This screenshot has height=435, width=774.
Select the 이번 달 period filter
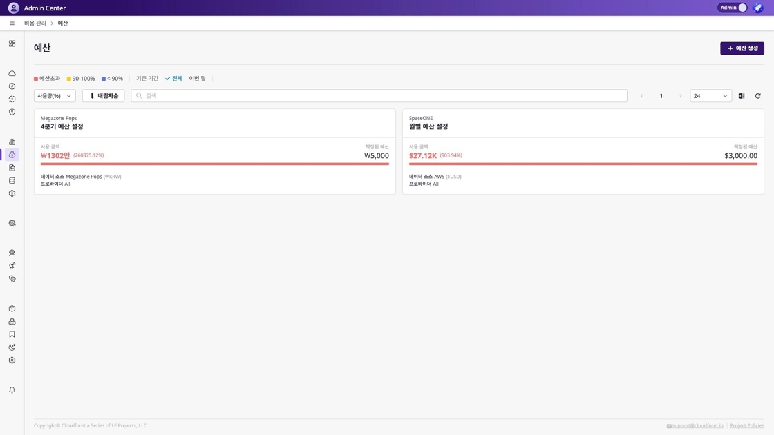[198, 79]
